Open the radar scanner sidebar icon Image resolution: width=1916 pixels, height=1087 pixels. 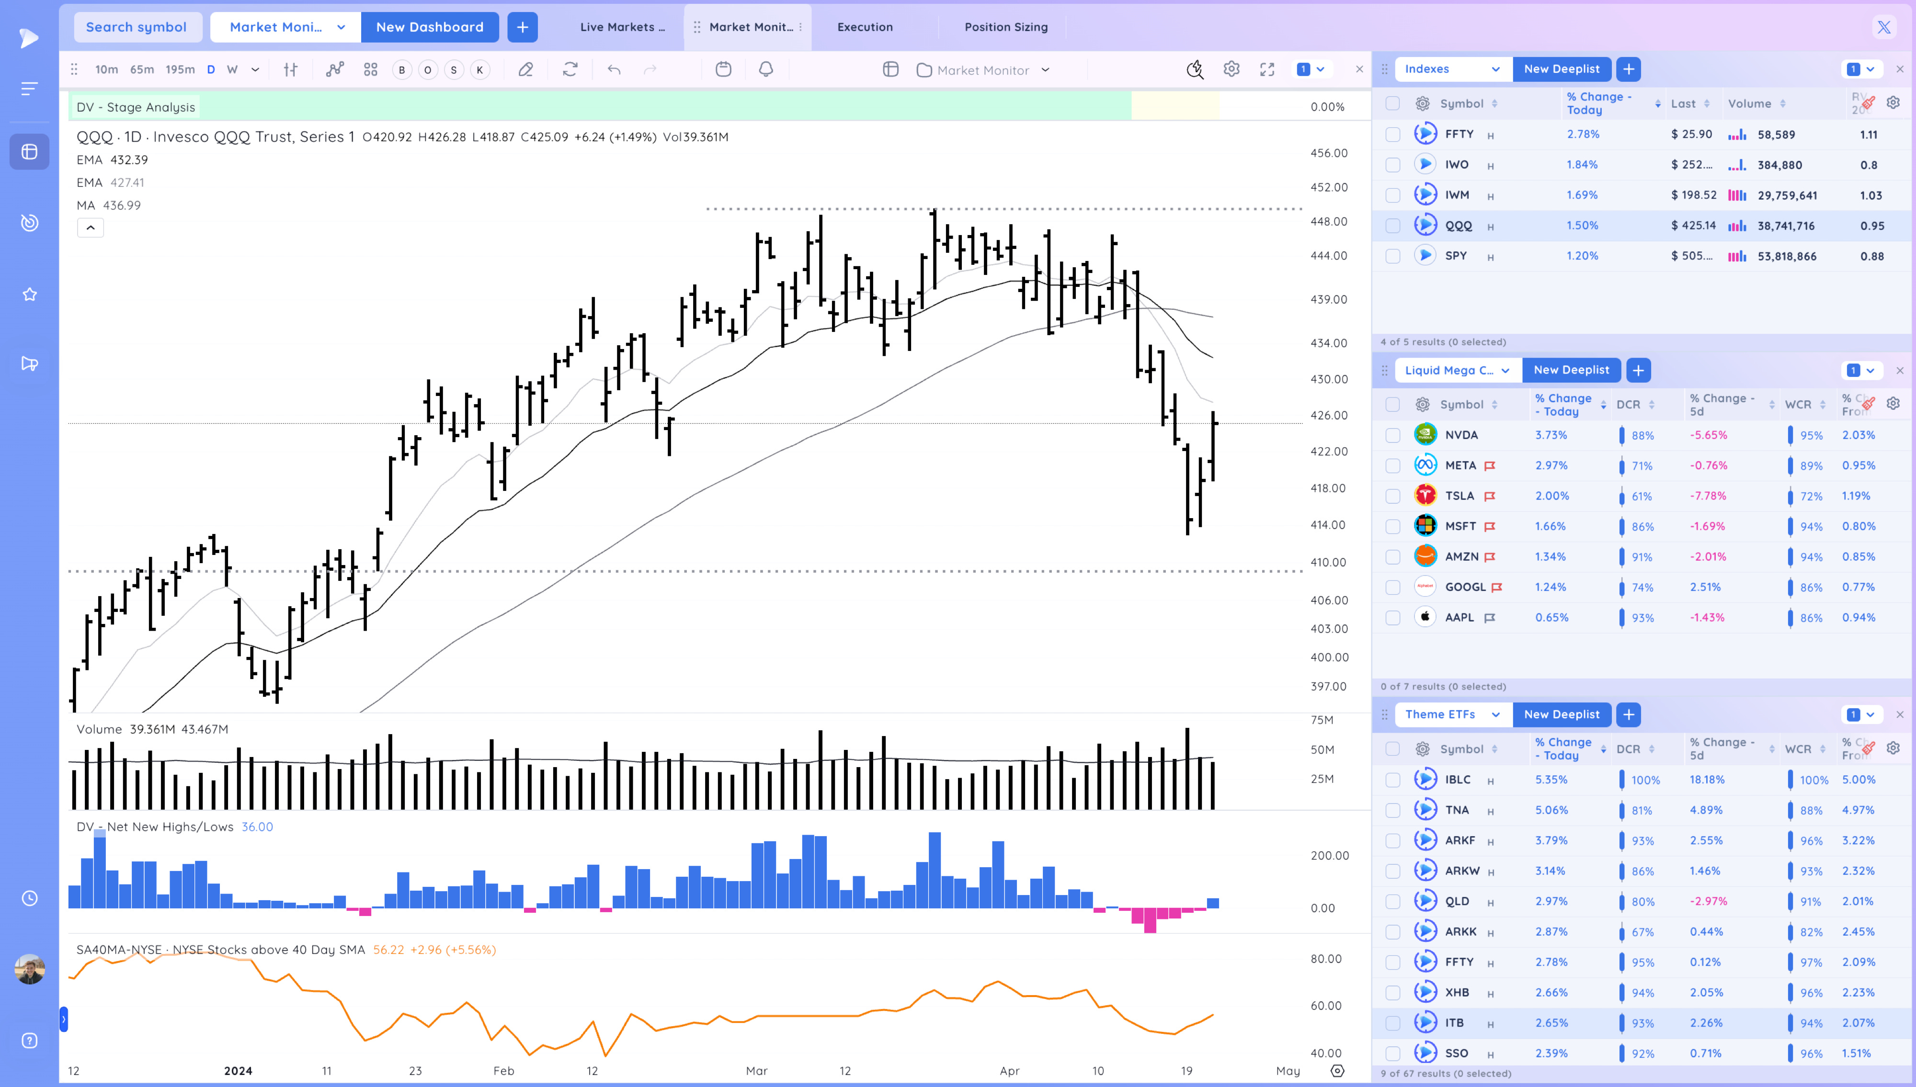pyautogui.click(x=29, y=223)
